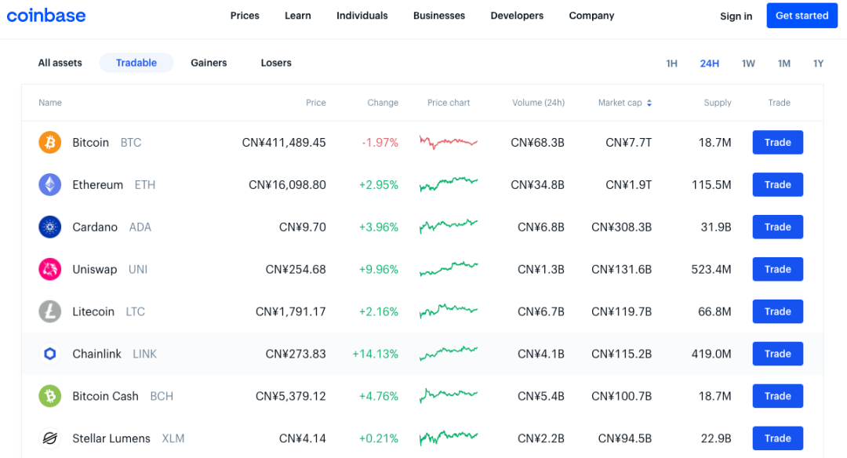Open the Chainlink asset name
The width and height of the screenshot is (847, 458).
[96, 354]
